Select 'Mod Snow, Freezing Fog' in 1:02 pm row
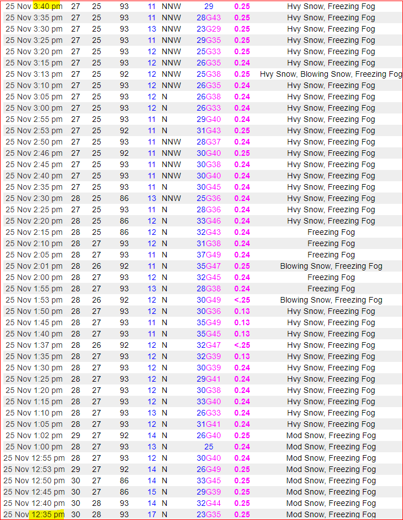 pyautogui.click(x=331, y=435)
